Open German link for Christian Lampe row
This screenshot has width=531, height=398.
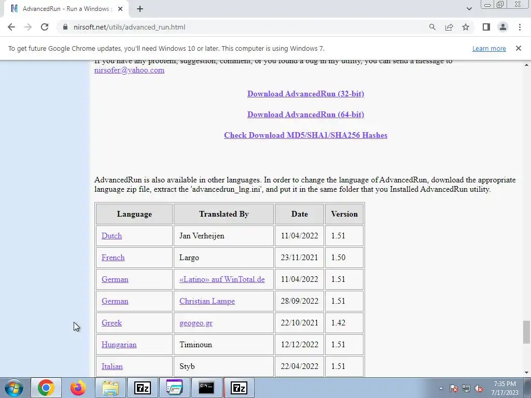[115, 301]
